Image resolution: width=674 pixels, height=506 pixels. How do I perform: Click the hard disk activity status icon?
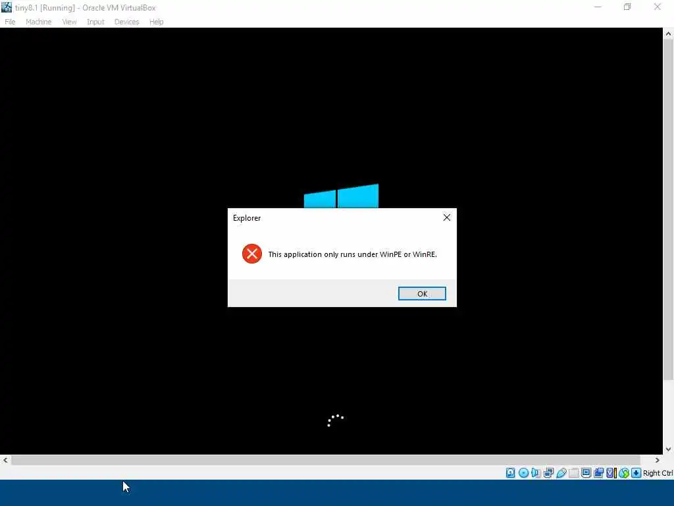pos(510,473)
